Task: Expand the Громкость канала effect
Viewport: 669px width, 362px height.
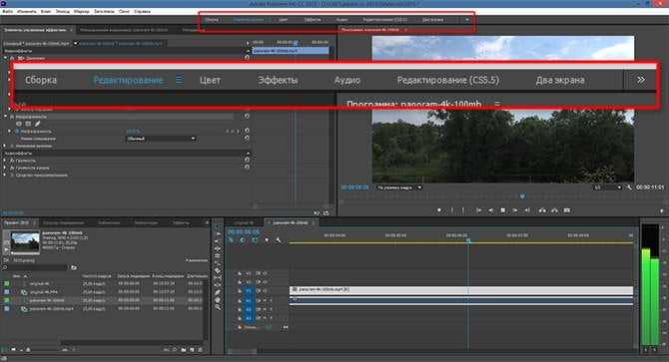Action: (4, 168)
